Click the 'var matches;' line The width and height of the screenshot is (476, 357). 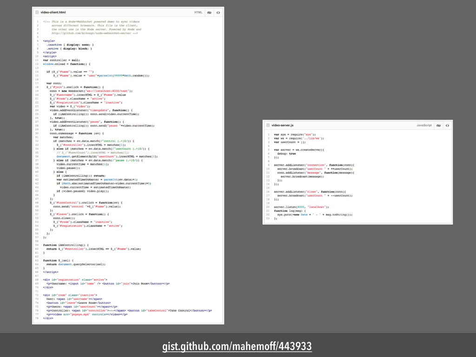tap(63, 137)
